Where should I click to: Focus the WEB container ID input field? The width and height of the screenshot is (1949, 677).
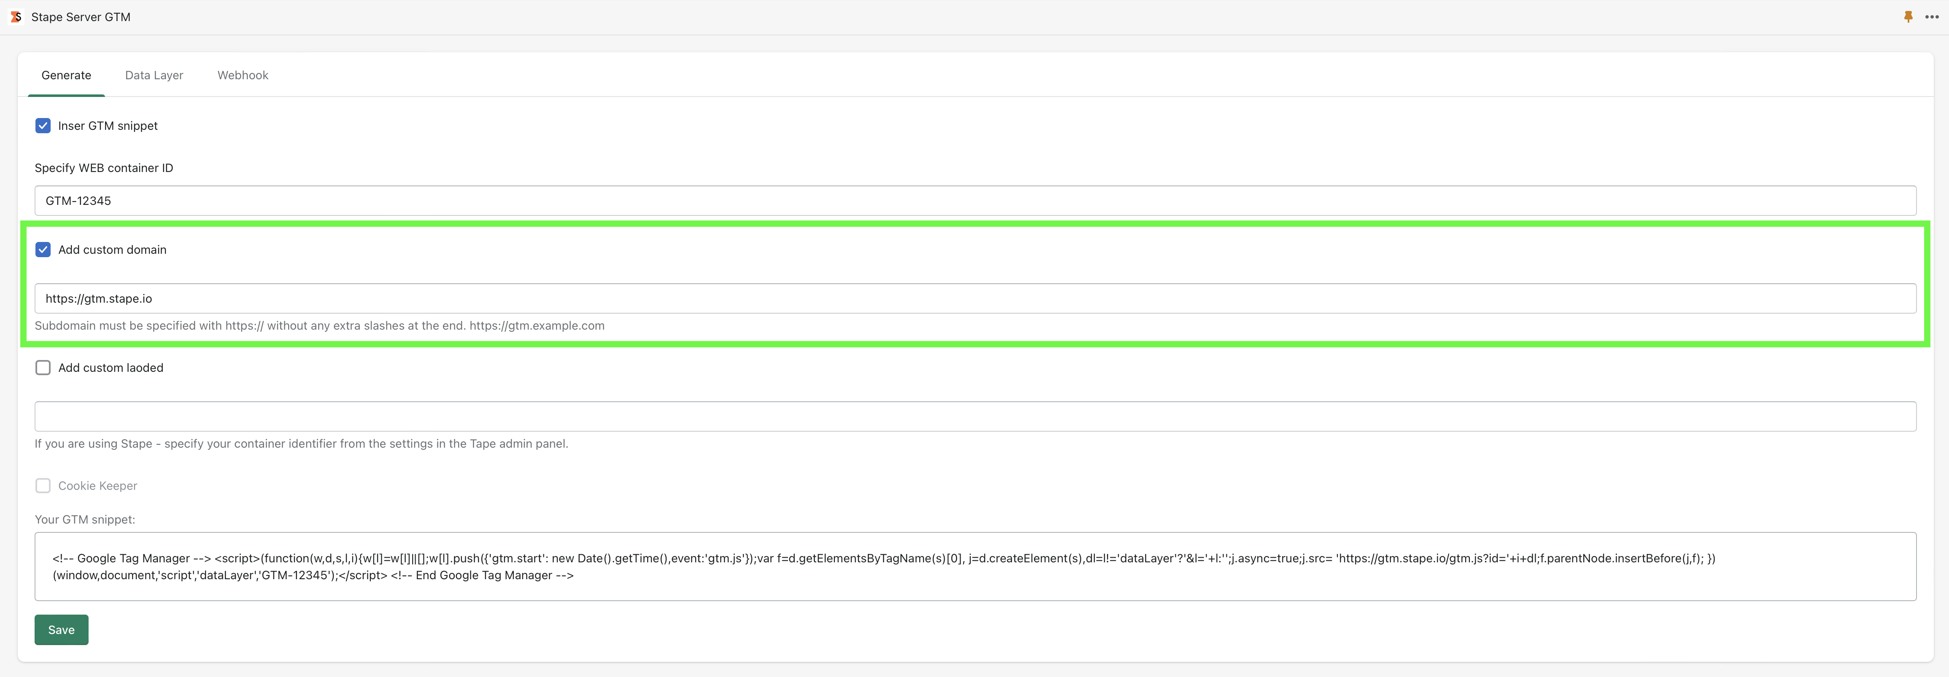[975, 201]
